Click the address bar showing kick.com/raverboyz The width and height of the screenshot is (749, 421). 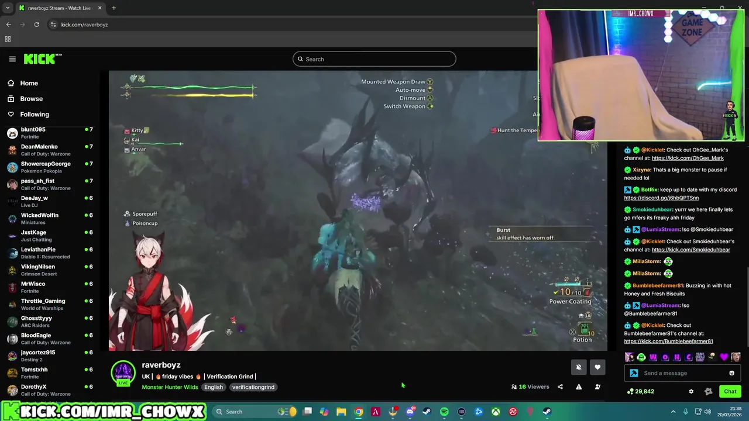pos(293,25)
